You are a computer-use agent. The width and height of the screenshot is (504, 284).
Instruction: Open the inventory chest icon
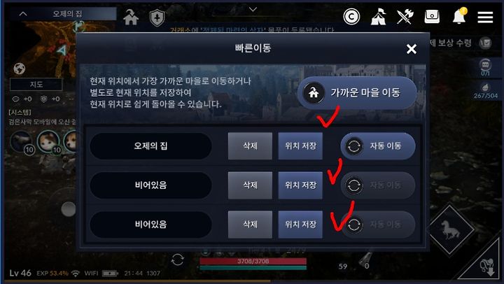(432, 17)
